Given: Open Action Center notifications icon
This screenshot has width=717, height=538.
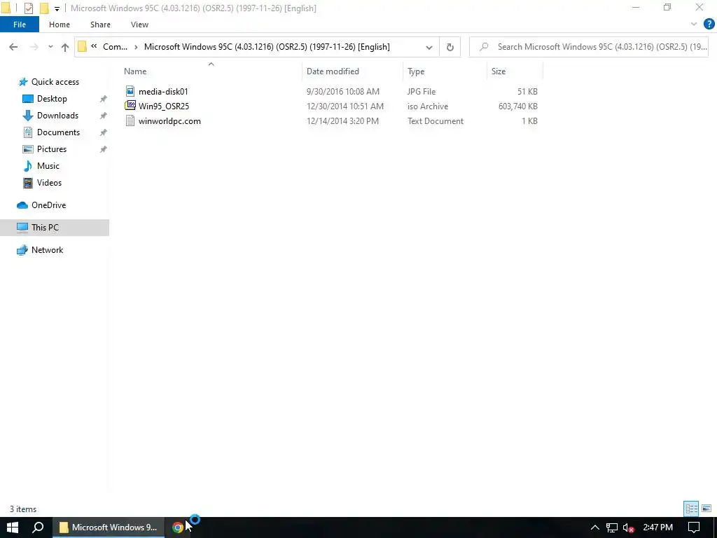Looking at the screenshot, I should click(694, 527).
